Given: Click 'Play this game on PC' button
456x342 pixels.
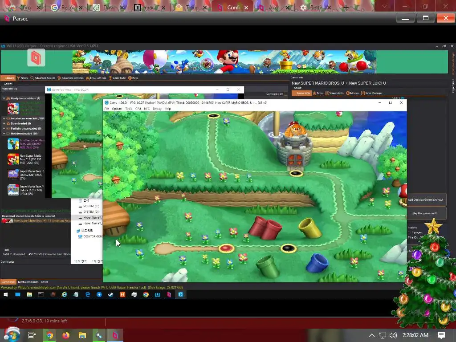Looking at the screenshot, I should coord(426,213).
